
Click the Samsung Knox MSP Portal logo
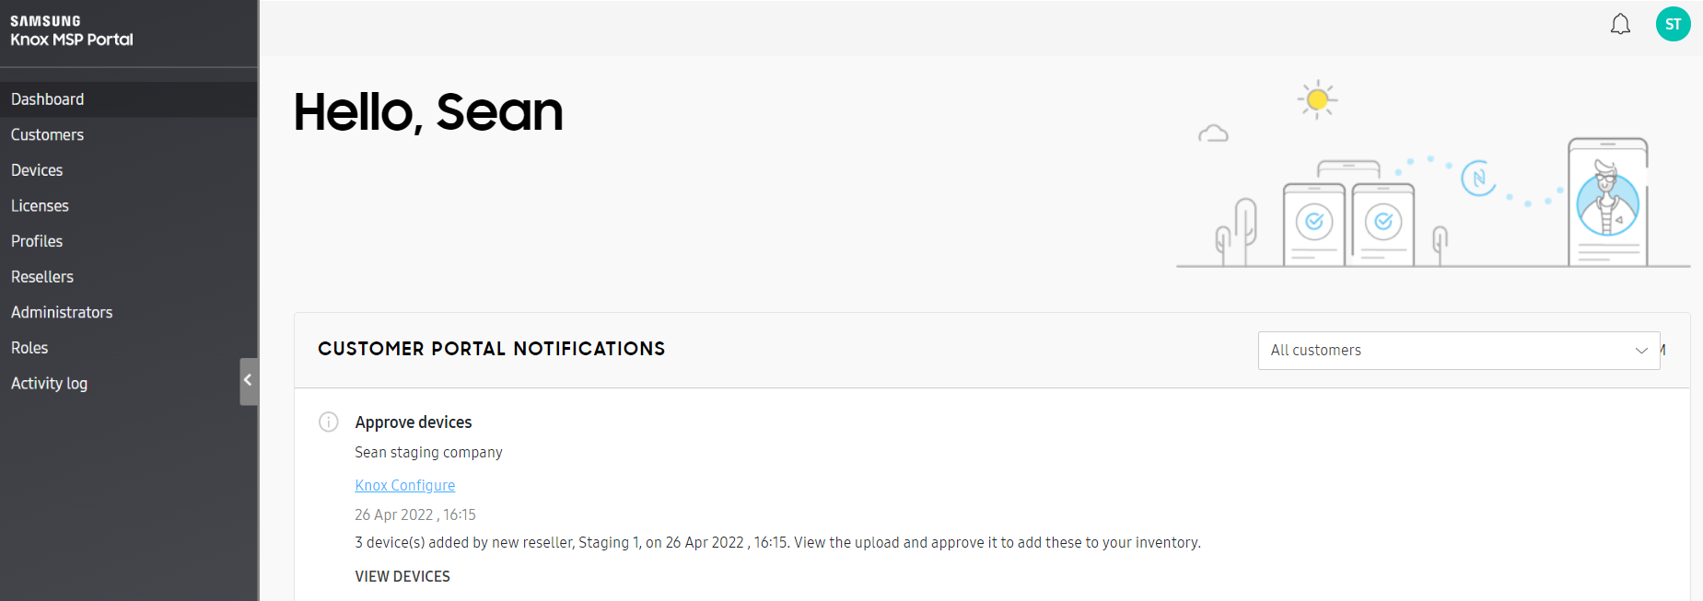pos(72,30)
